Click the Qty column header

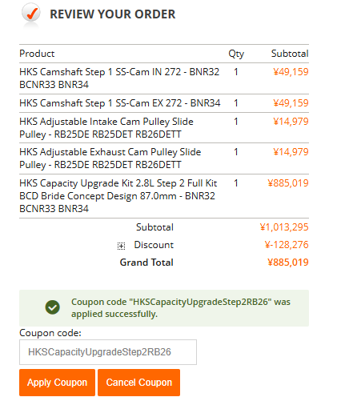tap(236, 54)
